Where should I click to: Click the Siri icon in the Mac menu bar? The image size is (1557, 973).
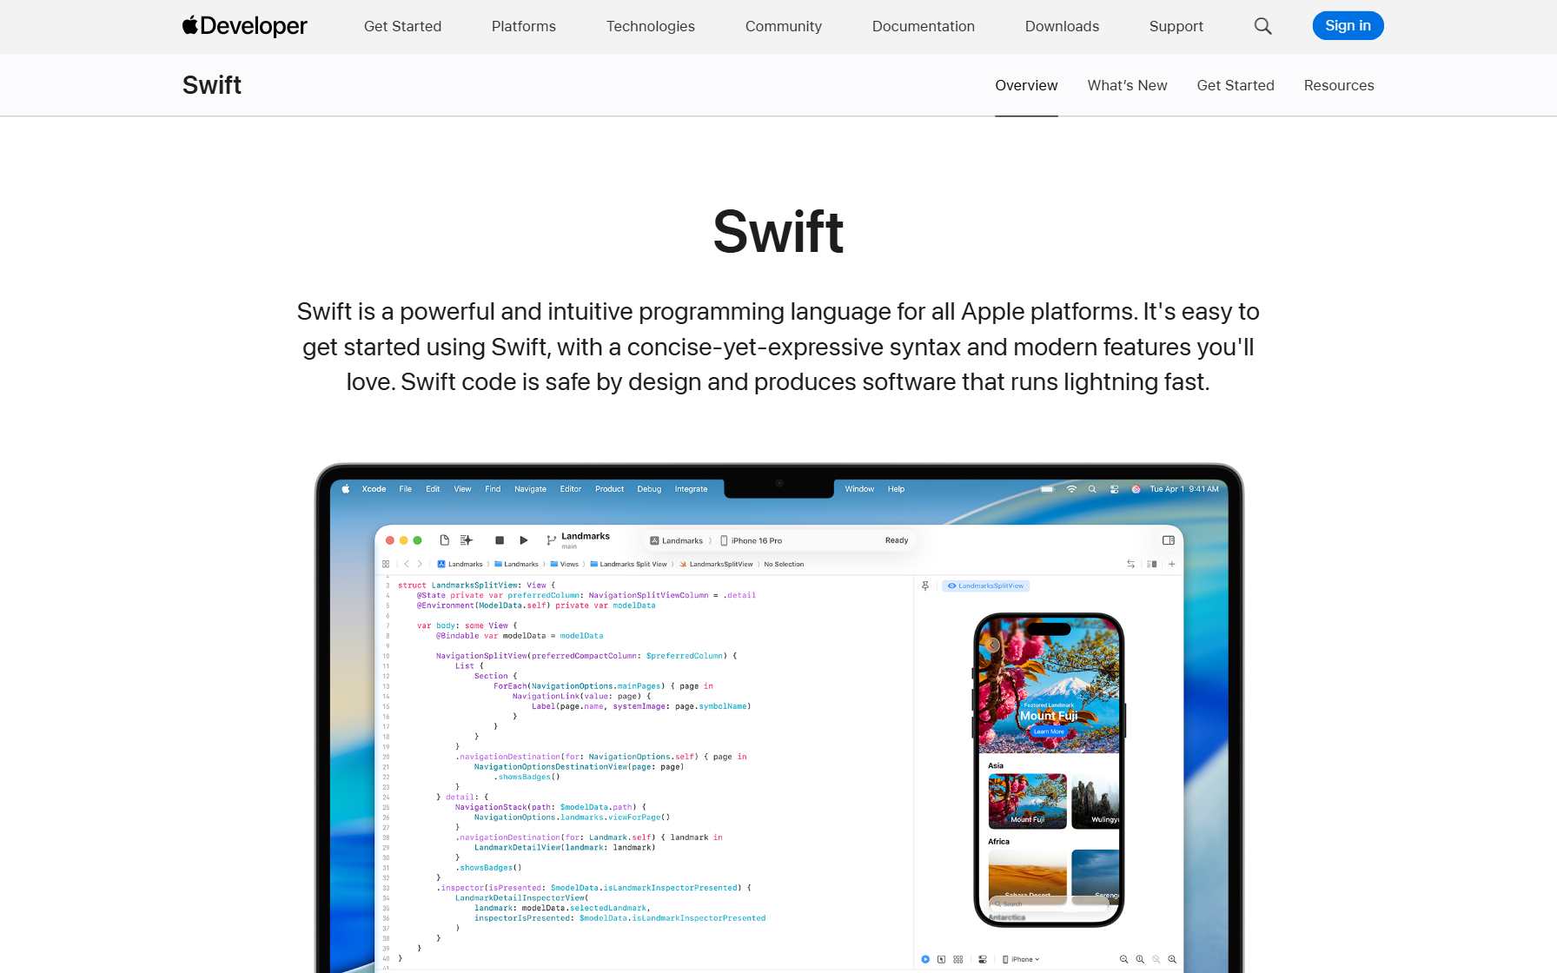tap(1136, 489)
